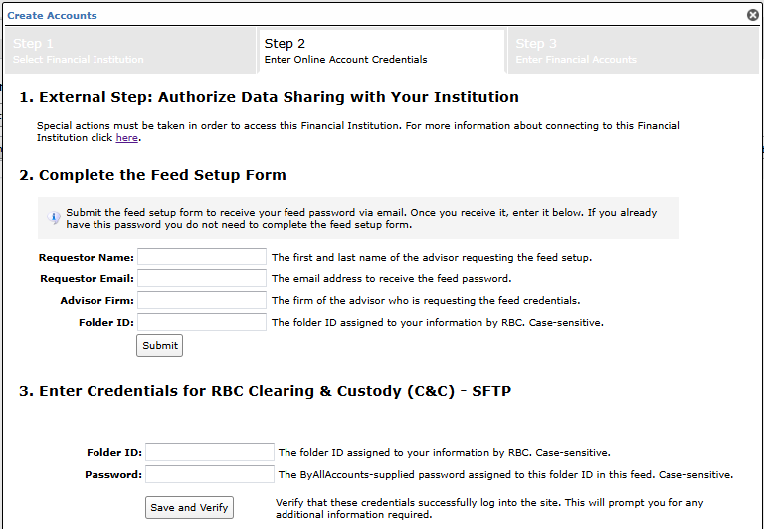The height and width of the screenshot is (529, 764).
Task: Click the 'Requestor Name:' label
Action: pos(87,258)
